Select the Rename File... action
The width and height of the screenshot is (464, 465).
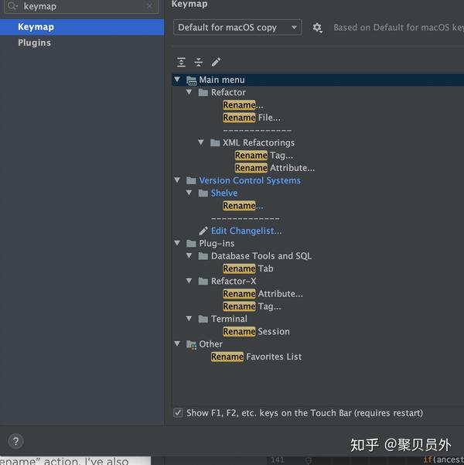tap(251, 118)
